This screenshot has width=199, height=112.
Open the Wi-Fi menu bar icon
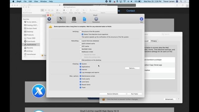pos(124,1)
